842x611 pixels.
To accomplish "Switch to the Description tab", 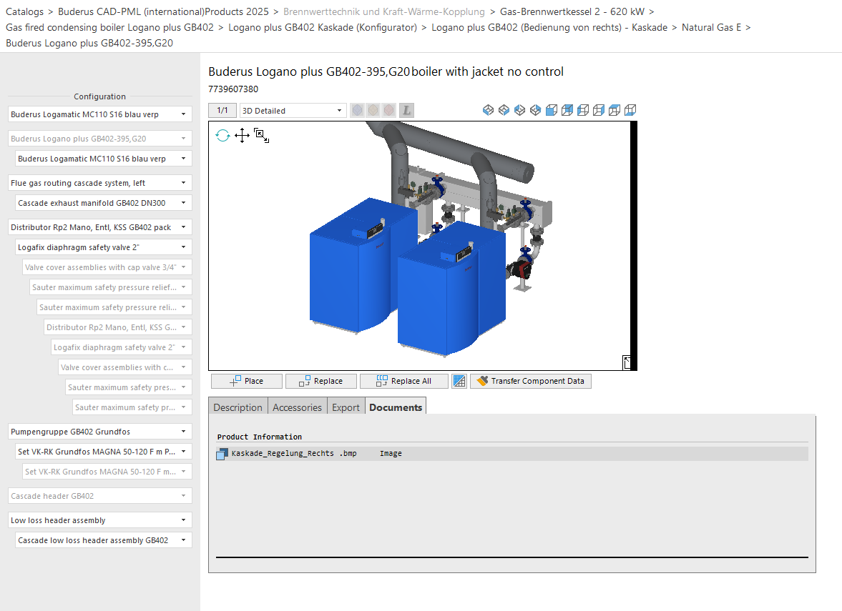I will [238, 407].
